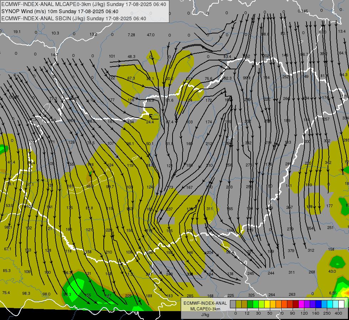Select the dark red swatch right of the 90 tick
349x320 pixels.
tap(296, 304)
